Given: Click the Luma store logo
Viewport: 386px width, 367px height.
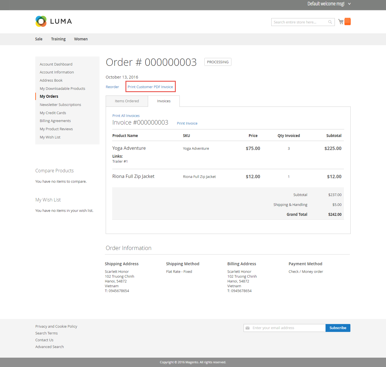Looking at the screenshot, I should 53,21.
